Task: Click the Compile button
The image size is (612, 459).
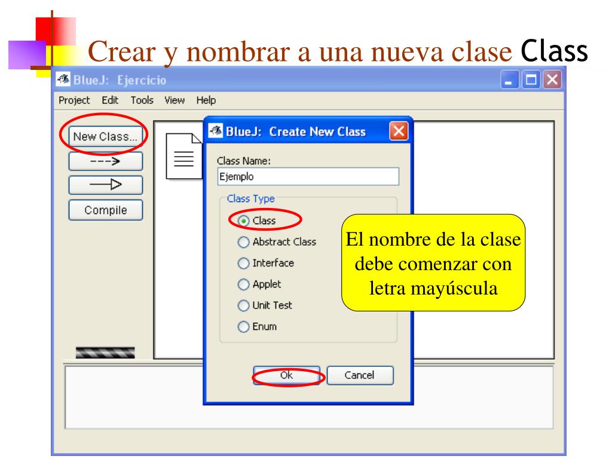Action: (x=105, y=210)
